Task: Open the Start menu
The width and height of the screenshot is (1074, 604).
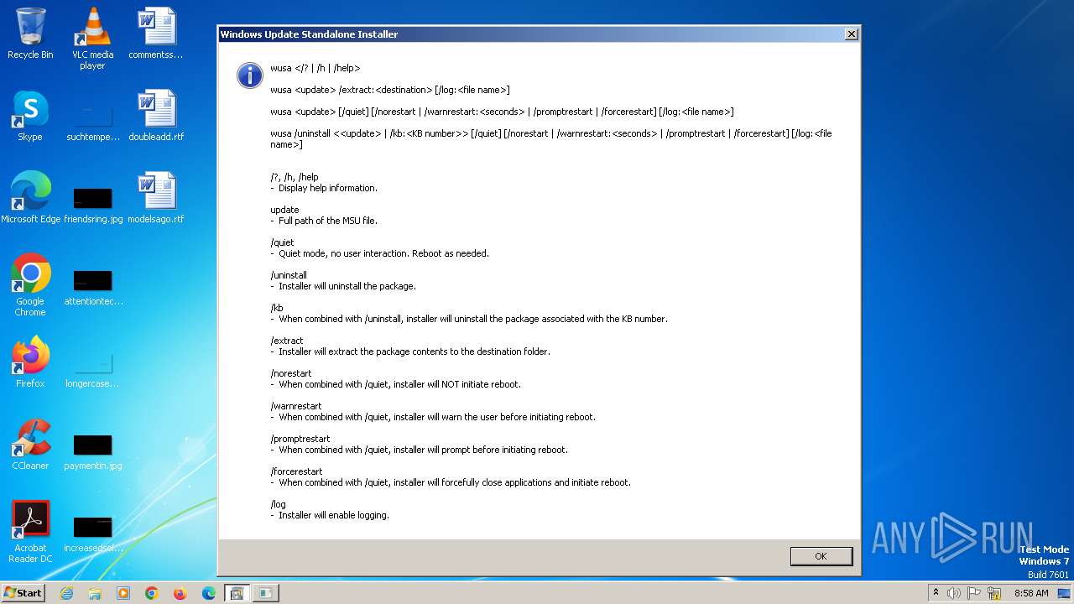Action: (23, 592)
